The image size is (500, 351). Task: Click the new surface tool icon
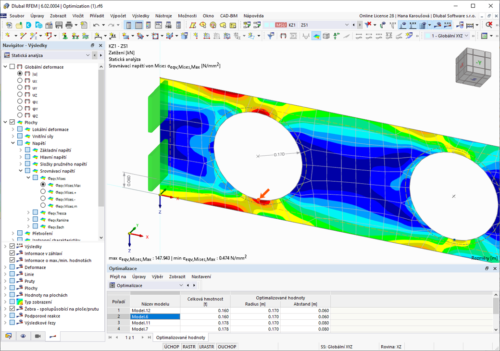125,36
